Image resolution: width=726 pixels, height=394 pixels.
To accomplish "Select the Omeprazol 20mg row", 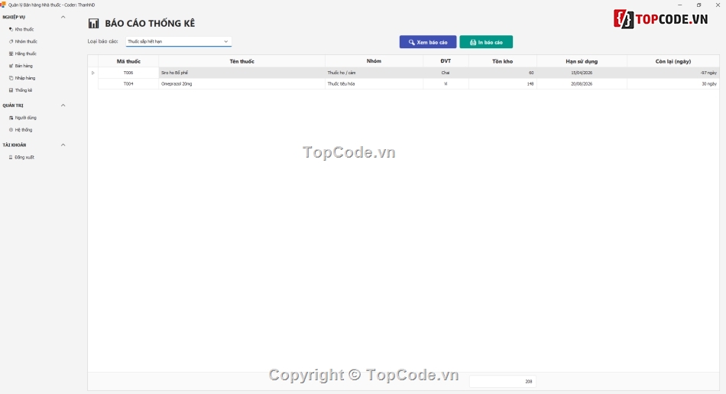I will coord(408,84).
